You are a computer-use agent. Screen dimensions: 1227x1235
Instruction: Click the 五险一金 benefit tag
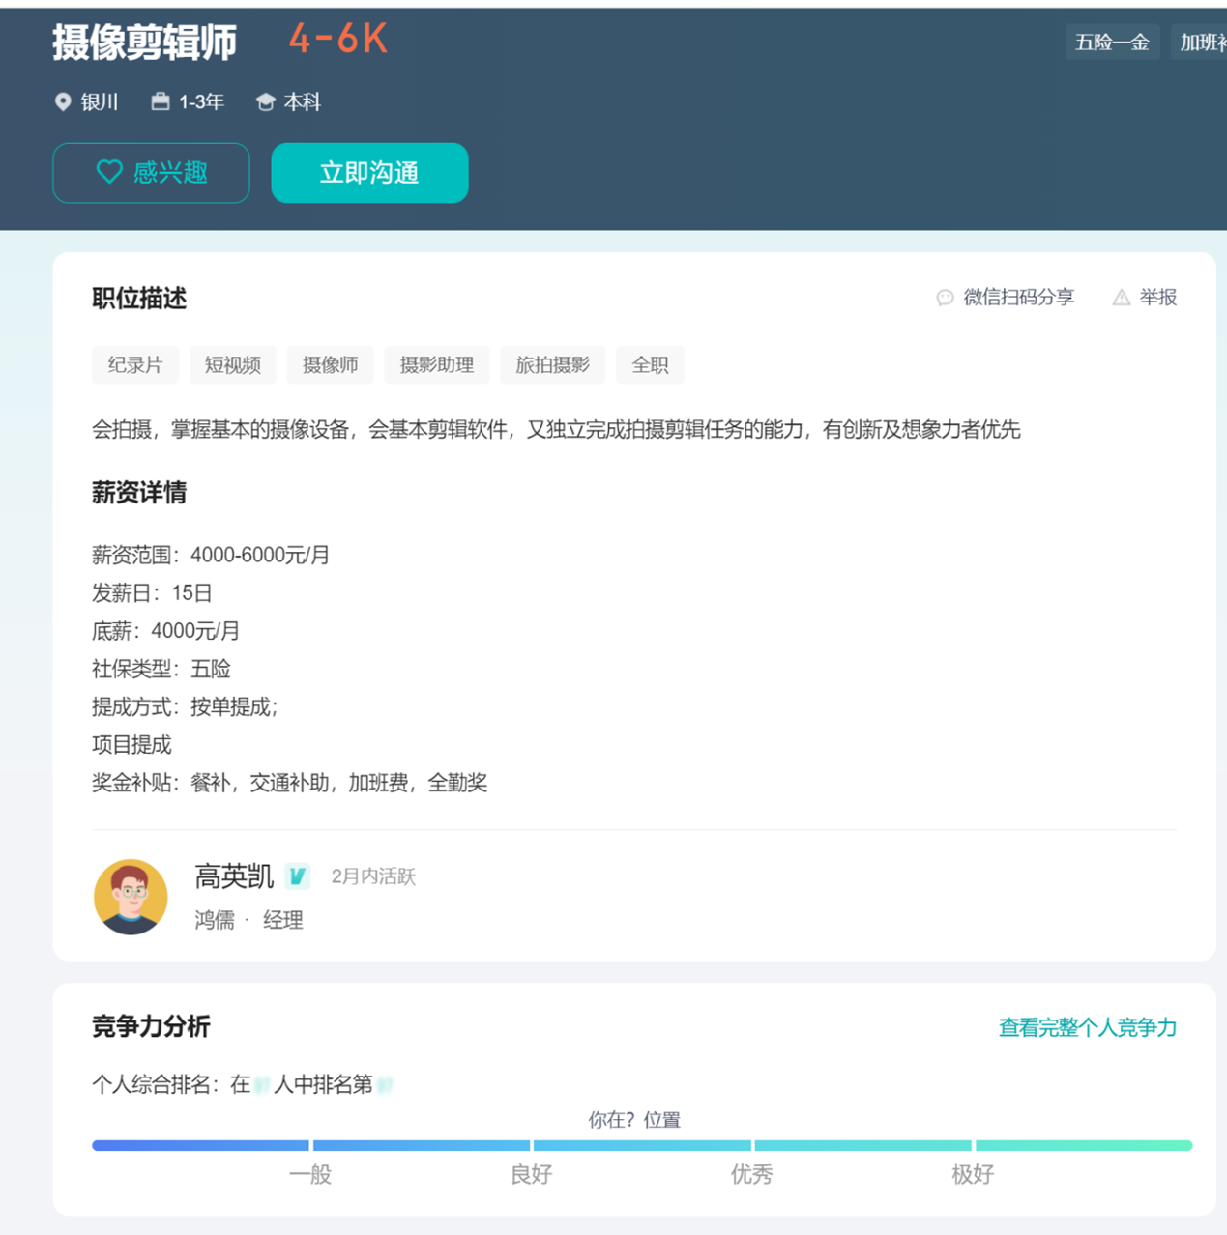[1111, 43]
